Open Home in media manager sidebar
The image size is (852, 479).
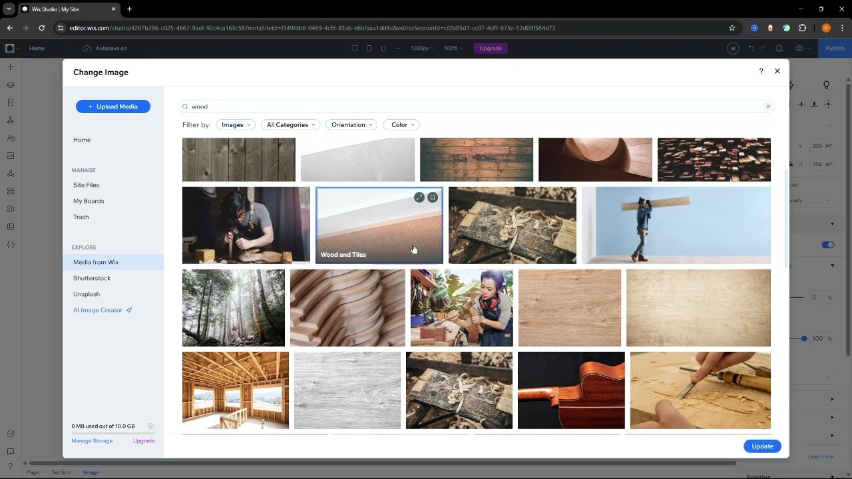82,140
